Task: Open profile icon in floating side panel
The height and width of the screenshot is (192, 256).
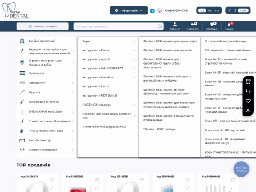Action: coord(248,110)
